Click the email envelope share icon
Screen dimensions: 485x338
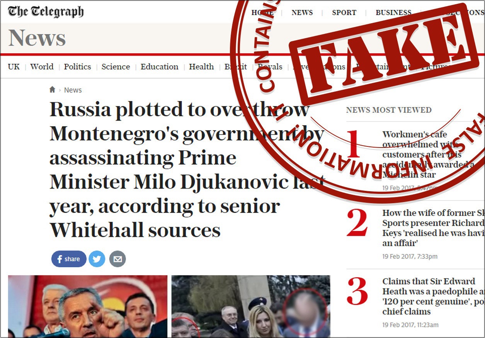pyautogui.click(x=117, y=259)
